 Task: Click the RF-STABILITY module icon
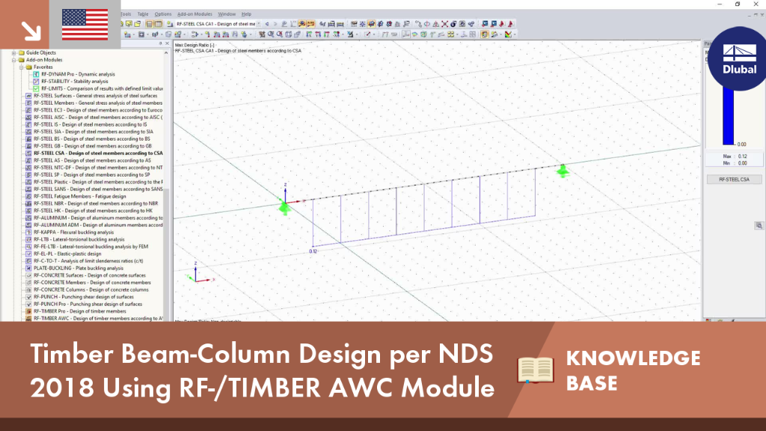pos(36,82)
